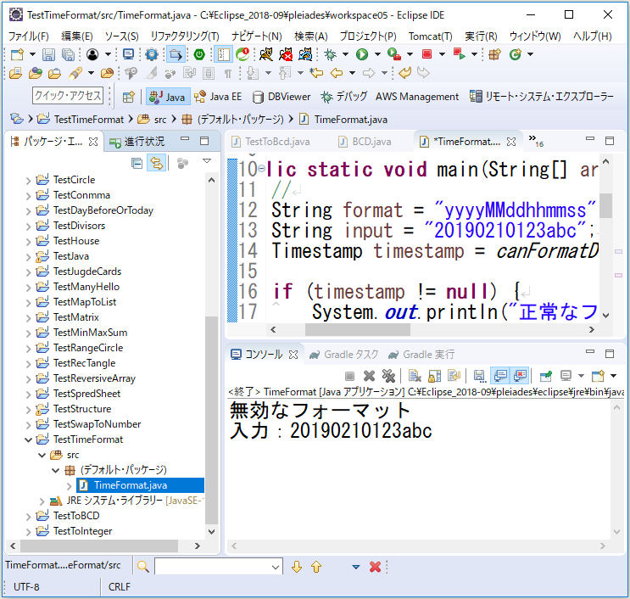
Task: Stop Tomcat using the red-X cat icon
Action: [x=286, y=54]
